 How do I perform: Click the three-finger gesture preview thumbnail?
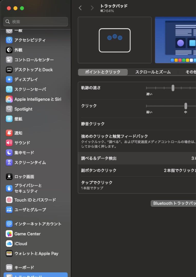tap(115, 40)
